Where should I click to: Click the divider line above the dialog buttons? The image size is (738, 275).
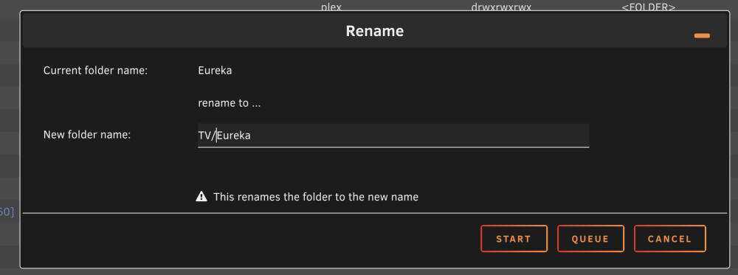point(375,213)
